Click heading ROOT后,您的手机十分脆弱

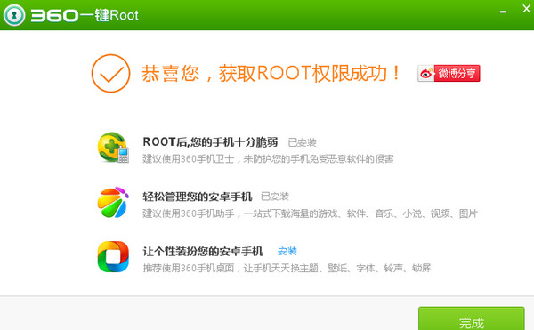tap(210, 141)
